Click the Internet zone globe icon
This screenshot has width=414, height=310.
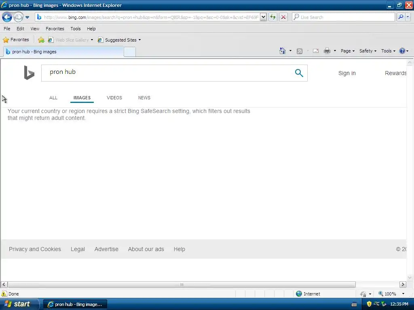[x=299, y=294]
